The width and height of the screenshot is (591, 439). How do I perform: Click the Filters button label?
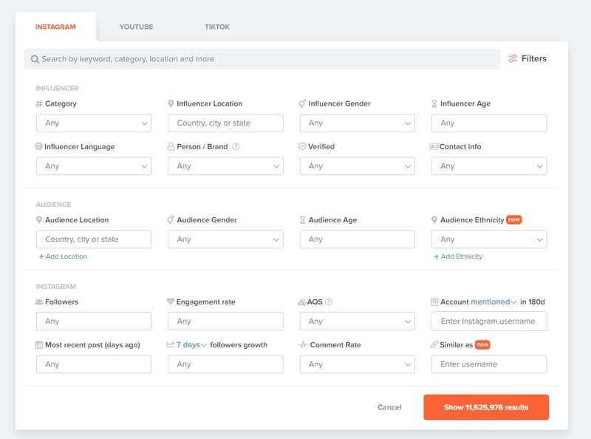[533, 58]
